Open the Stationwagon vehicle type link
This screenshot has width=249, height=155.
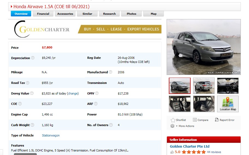(51, 135)
